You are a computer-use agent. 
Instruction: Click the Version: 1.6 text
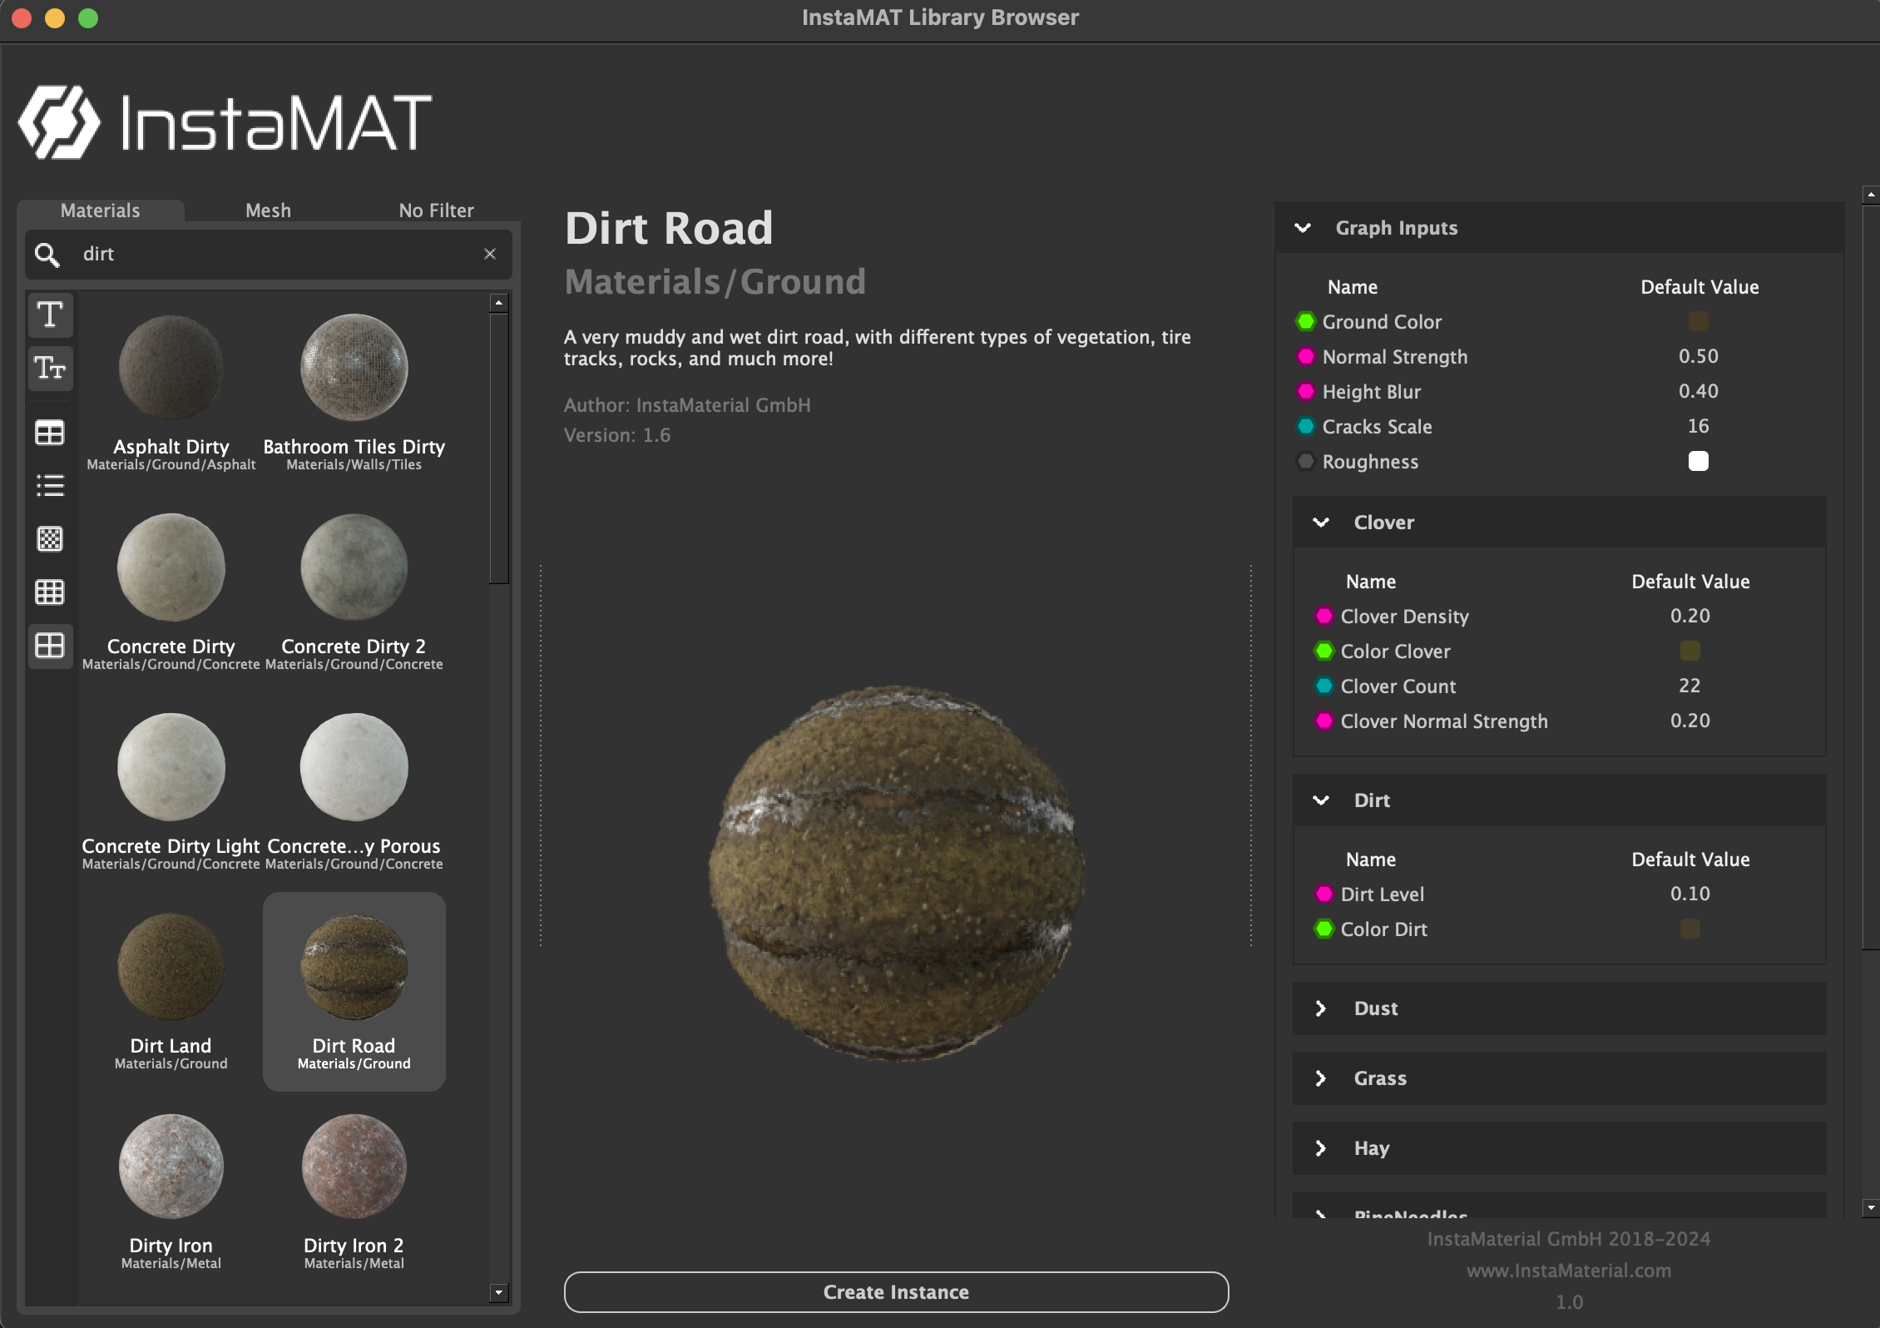pyautogui.click(x=617, y=435)
